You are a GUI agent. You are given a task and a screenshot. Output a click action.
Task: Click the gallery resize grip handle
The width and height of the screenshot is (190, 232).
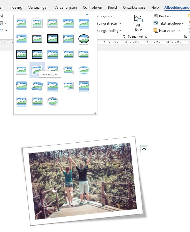click(95, 113)
